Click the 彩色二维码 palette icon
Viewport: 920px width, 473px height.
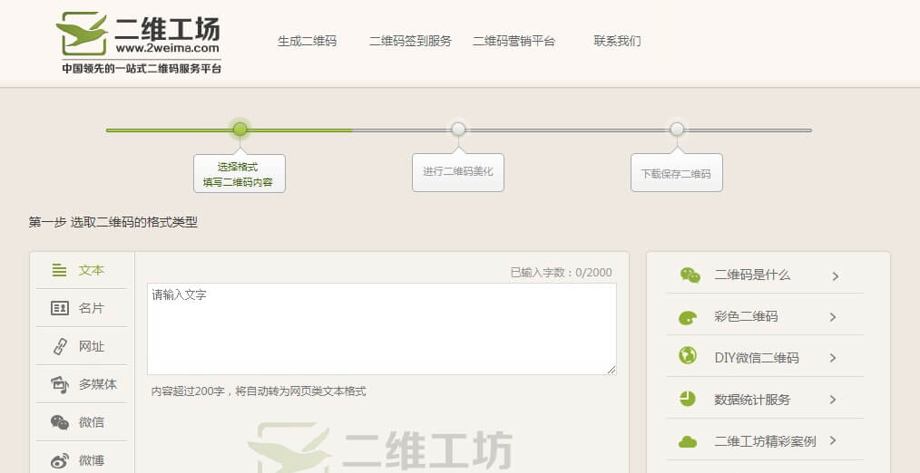[x=689, y=317]
